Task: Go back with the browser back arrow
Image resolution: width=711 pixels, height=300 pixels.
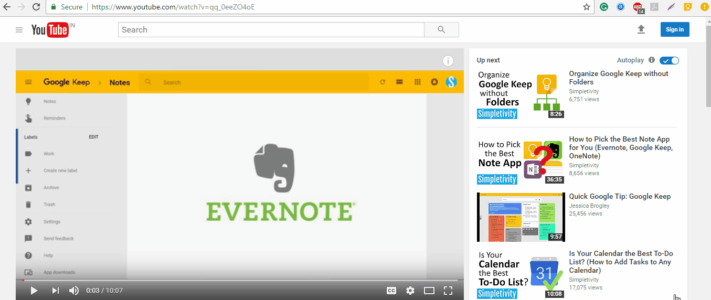Action: coord(7,7)
